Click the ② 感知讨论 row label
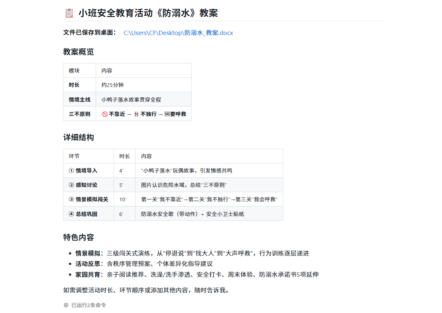 89,185
